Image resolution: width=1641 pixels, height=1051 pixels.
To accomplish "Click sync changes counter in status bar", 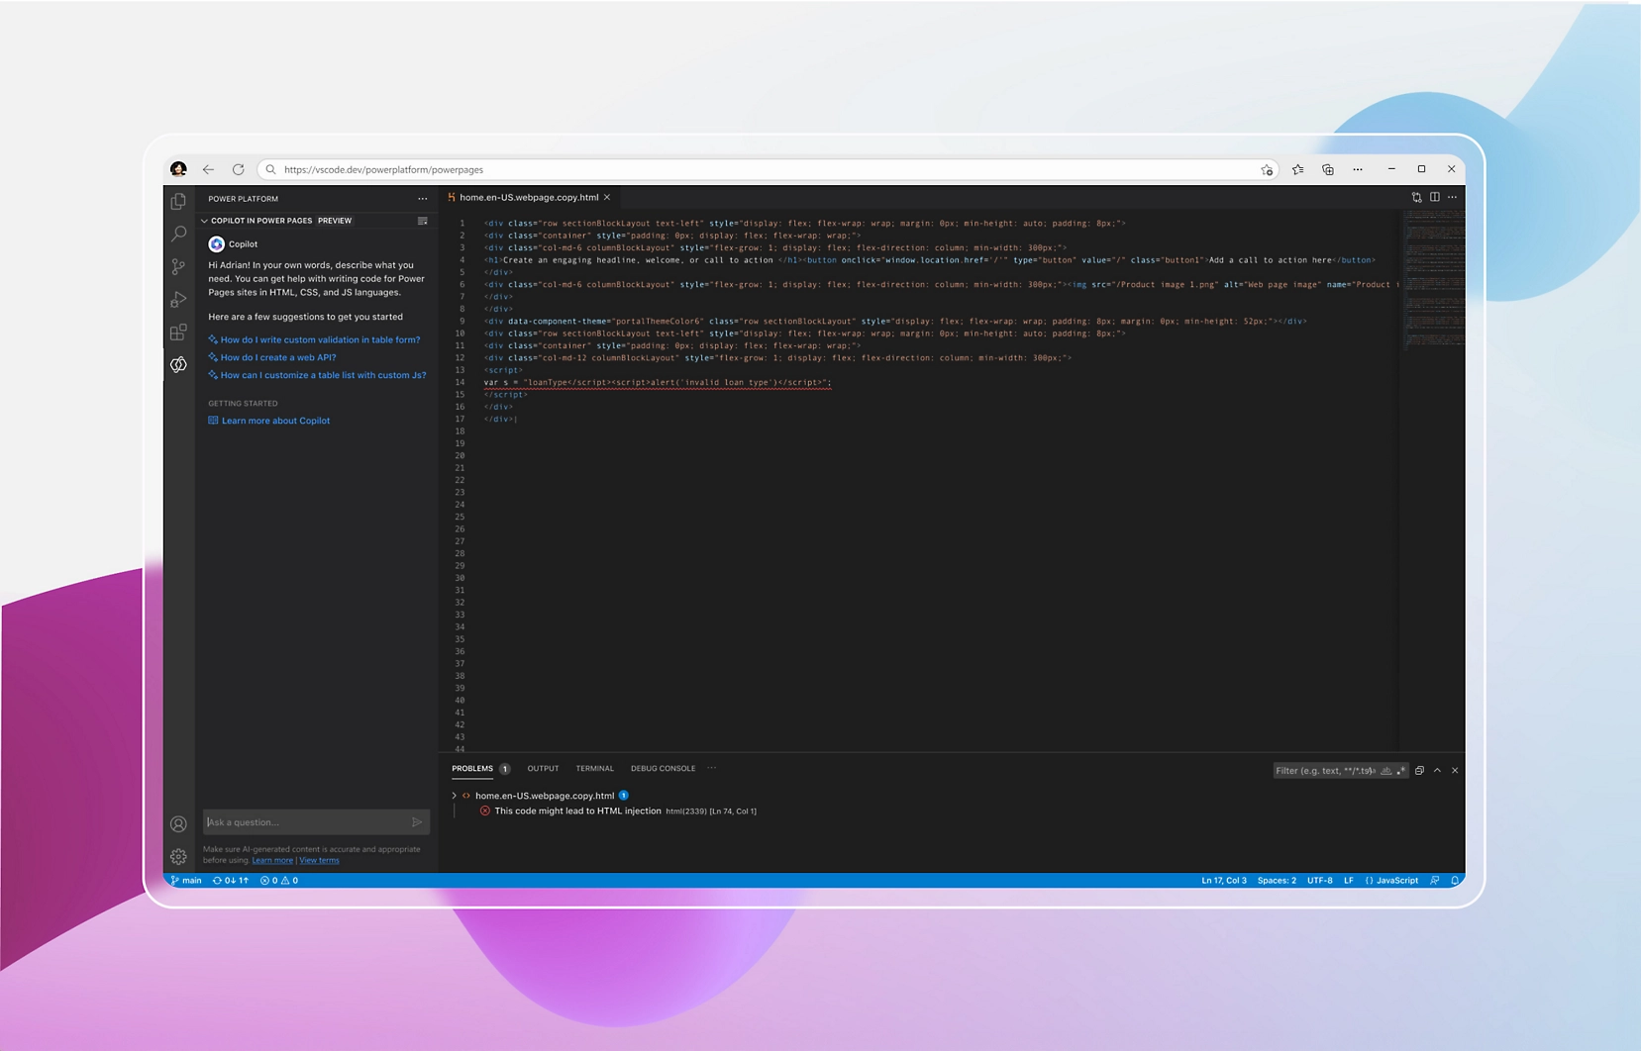I will click(231, 881).
